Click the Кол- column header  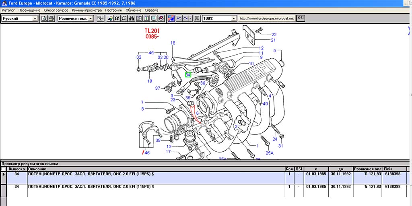click(289, 169)
